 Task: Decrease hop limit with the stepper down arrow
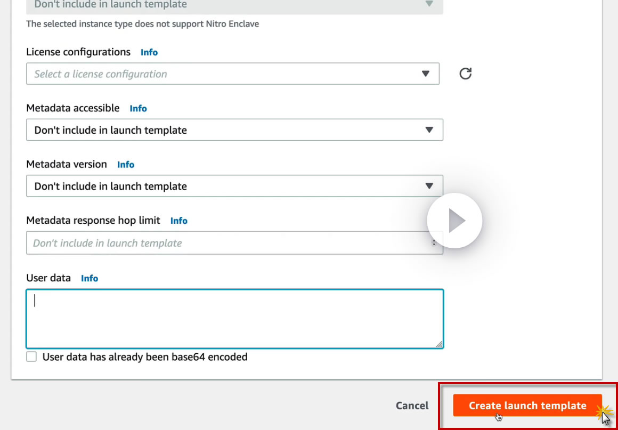434,245
